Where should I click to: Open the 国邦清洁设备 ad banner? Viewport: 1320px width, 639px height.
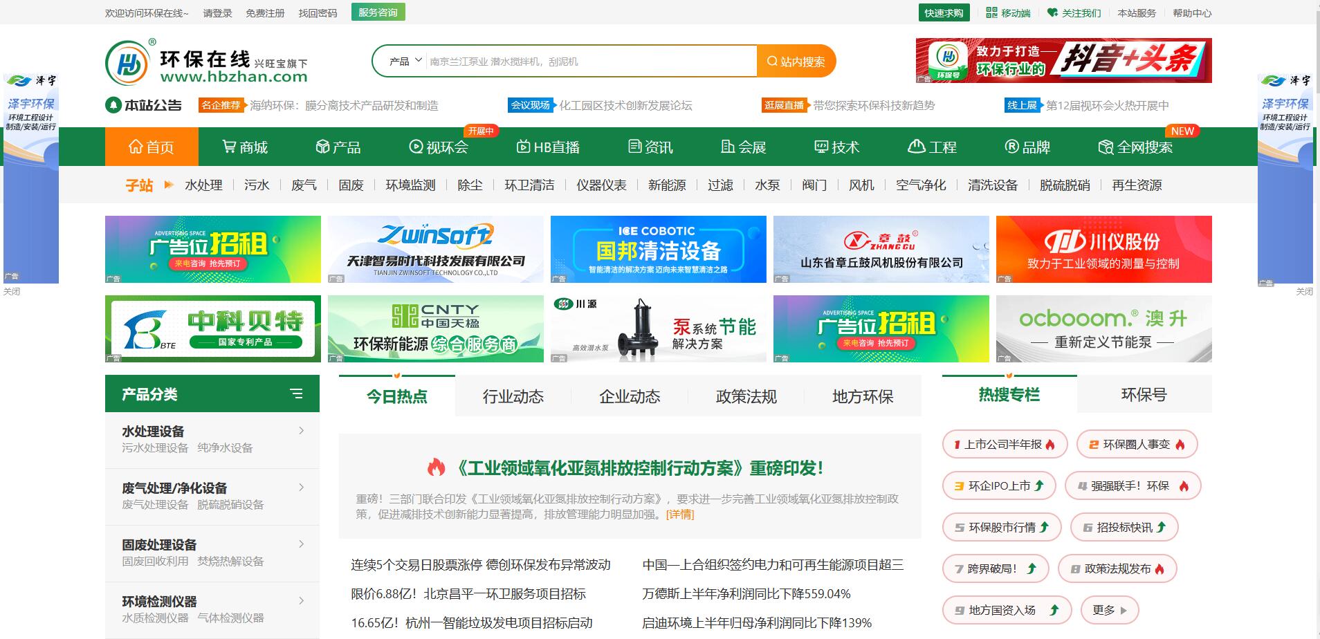click(659, 249)
